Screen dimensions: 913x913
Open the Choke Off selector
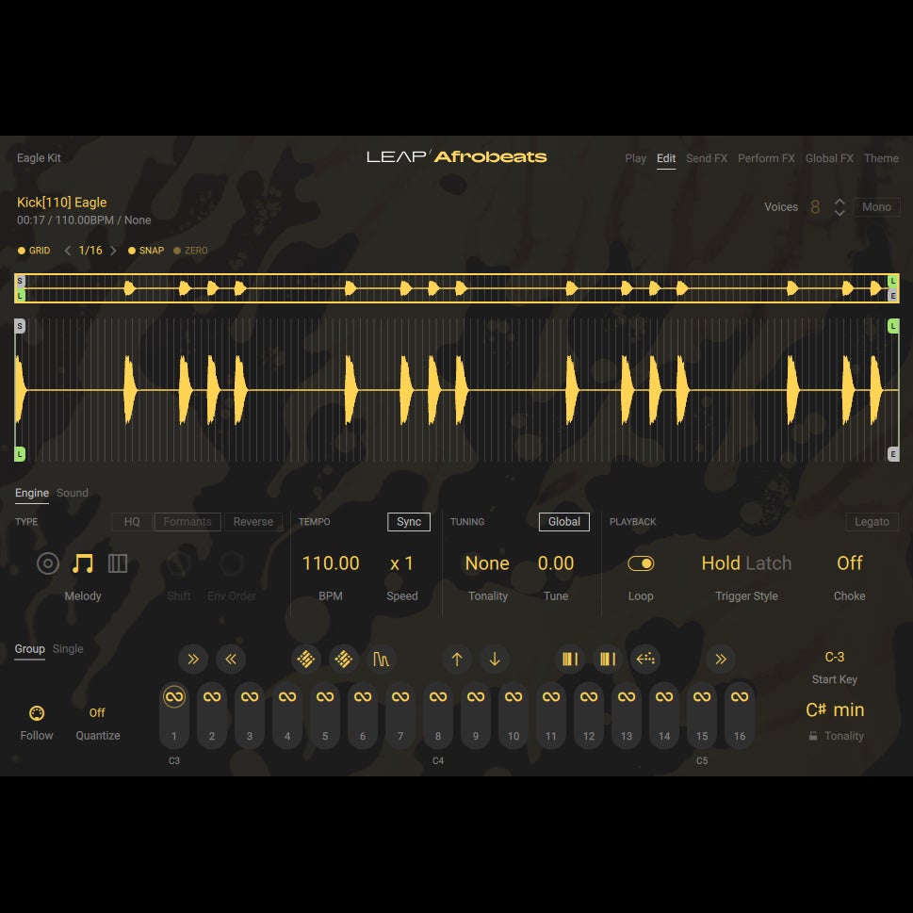coord(850,563)
